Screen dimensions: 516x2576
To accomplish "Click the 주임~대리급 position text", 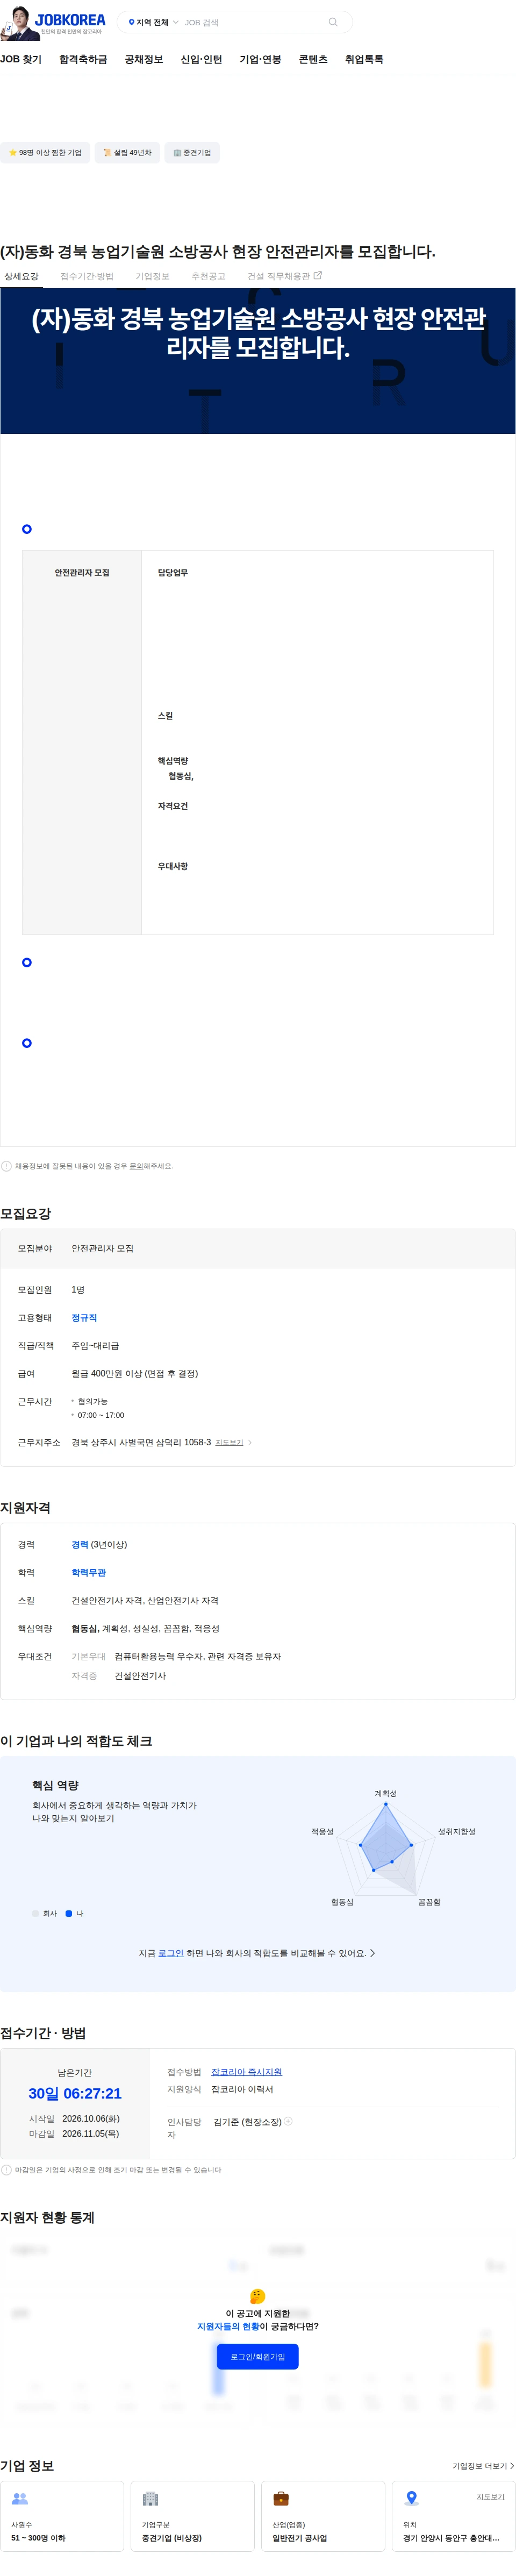I will [95, 1346].
